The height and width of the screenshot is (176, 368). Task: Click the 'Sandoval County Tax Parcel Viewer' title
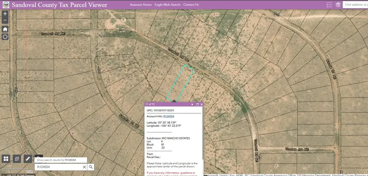pyautogui.click(x=60, y=5)
